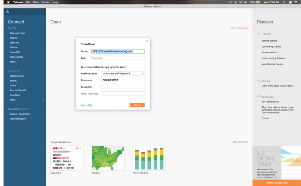
Task: Click the Sharing icon in Discover
Action: [259, 81]
